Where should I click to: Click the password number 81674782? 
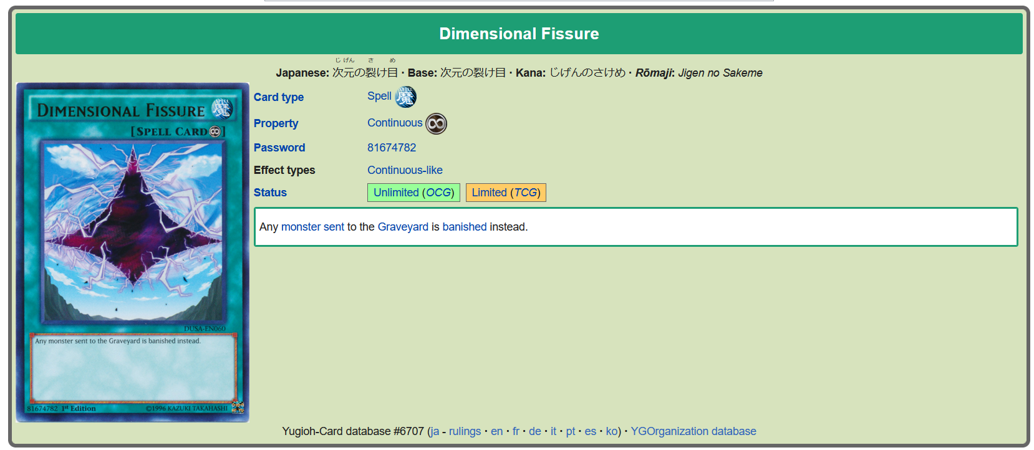392,148
